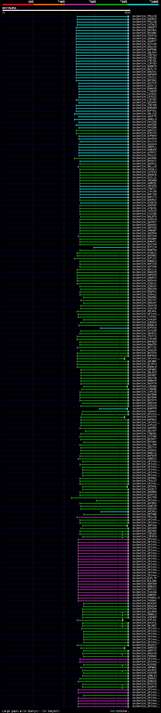Click the short cyan alignment bar of B7FK93
This screenshot has width=161, height=713.
[114, 328]
